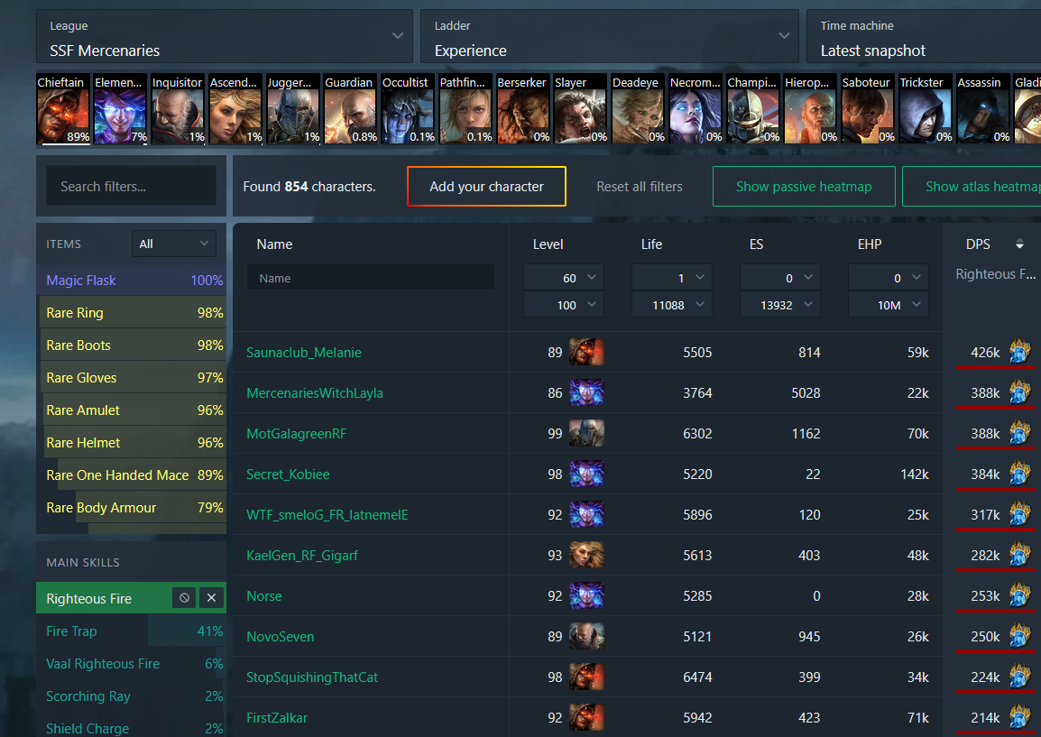Screen dimensions: 1041x737
Task: Filter by Saboteur ascendancy portrait
Action: pyautogui.click(x=869, y=109)
